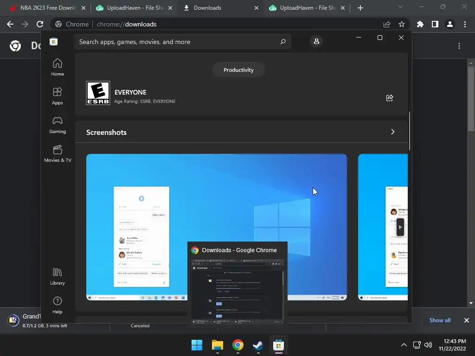Open Windows Start menu
This screenshot has height=356, width=475.
[x=197, y=345]
